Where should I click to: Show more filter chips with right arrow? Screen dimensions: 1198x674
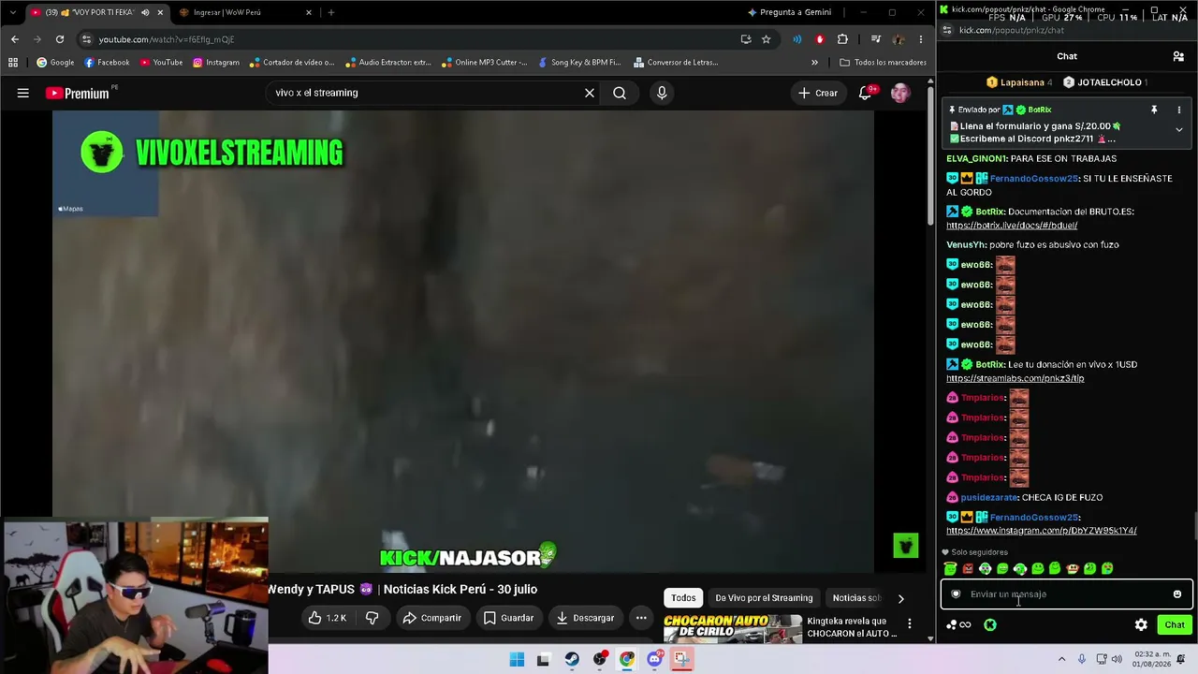click(x=900, y=598)
